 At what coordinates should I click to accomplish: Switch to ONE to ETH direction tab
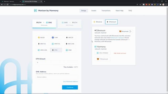coord(70,24)
